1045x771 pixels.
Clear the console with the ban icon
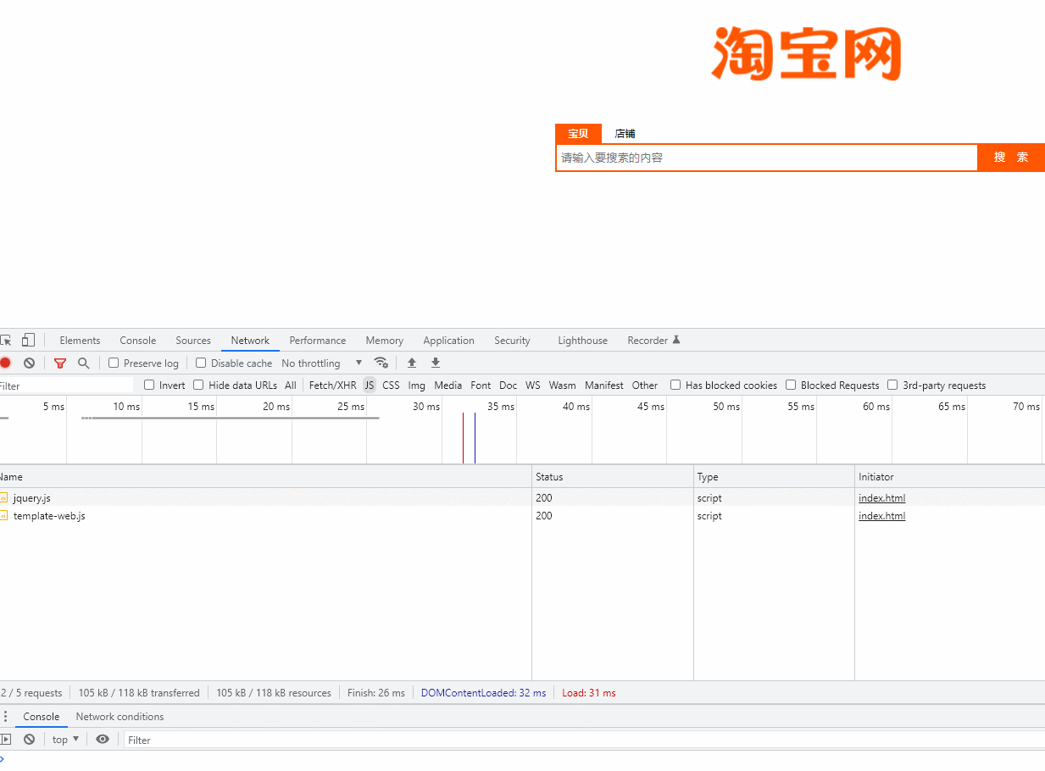coord(29,740)
